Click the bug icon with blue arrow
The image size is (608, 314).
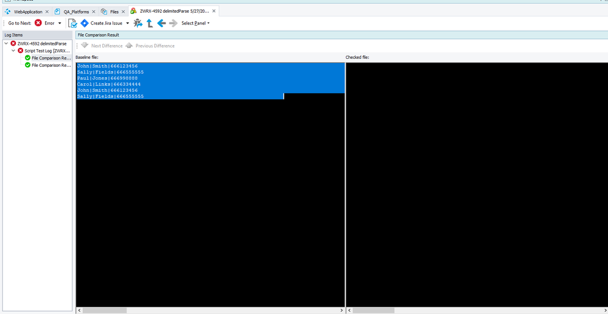[x=138, y=23]
